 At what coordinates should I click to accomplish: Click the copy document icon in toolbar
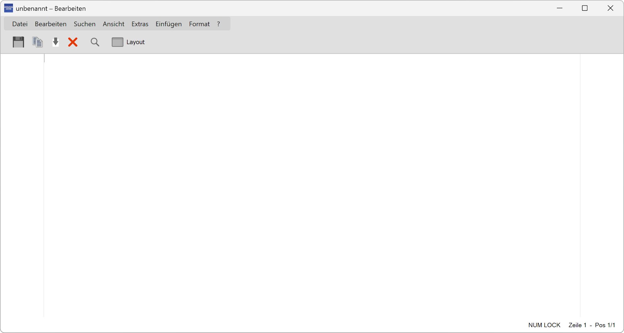[37, 42]
